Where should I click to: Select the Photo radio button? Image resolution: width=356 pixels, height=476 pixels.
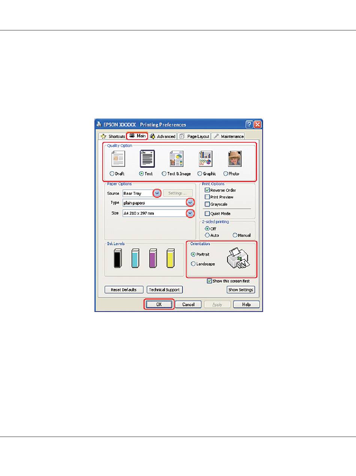(x=226, y=174)
